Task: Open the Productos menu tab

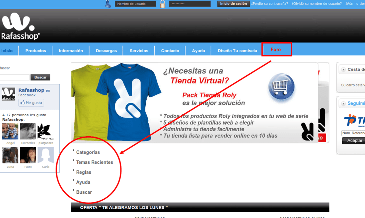Action: [36, 51]
